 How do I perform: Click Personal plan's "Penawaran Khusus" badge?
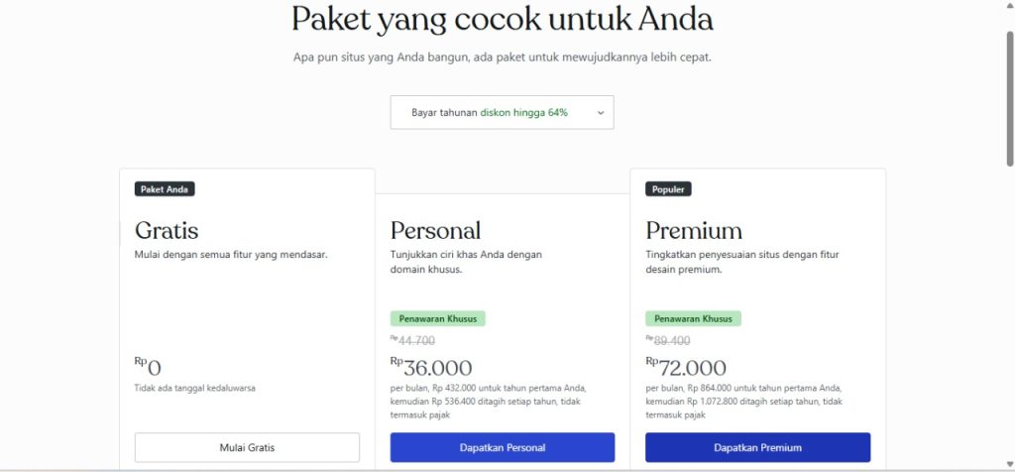pos(437,318)
